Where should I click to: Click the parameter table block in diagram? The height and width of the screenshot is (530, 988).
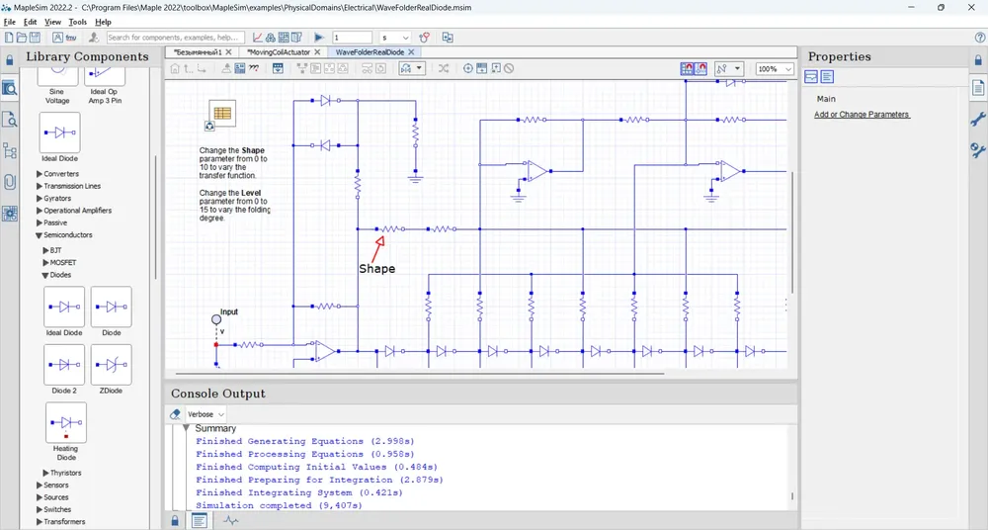222,113
